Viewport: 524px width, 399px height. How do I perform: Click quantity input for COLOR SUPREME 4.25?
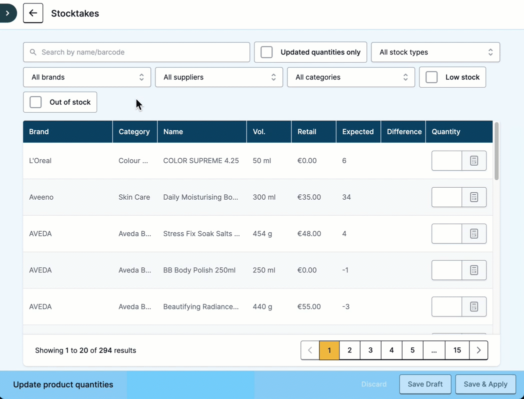coord(446,161)
